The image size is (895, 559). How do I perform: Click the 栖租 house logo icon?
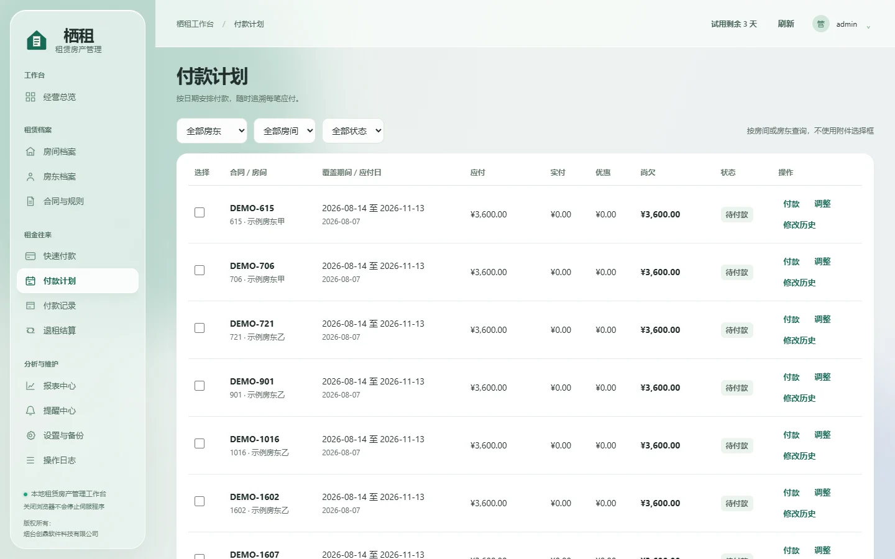pyautogui.click(x=37, y=41)
